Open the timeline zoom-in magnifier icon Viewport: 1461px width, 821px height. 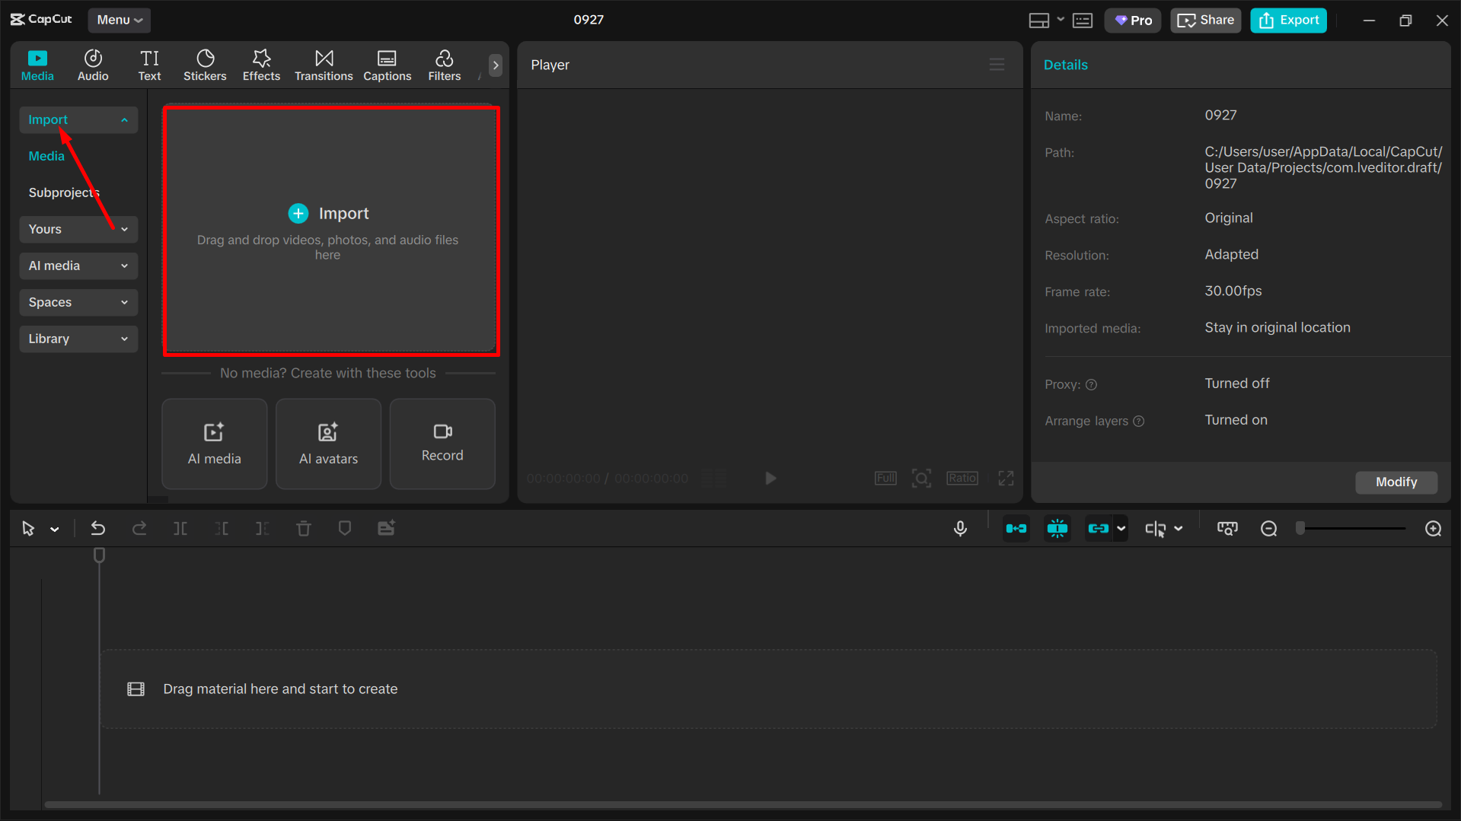(1434, 528)
